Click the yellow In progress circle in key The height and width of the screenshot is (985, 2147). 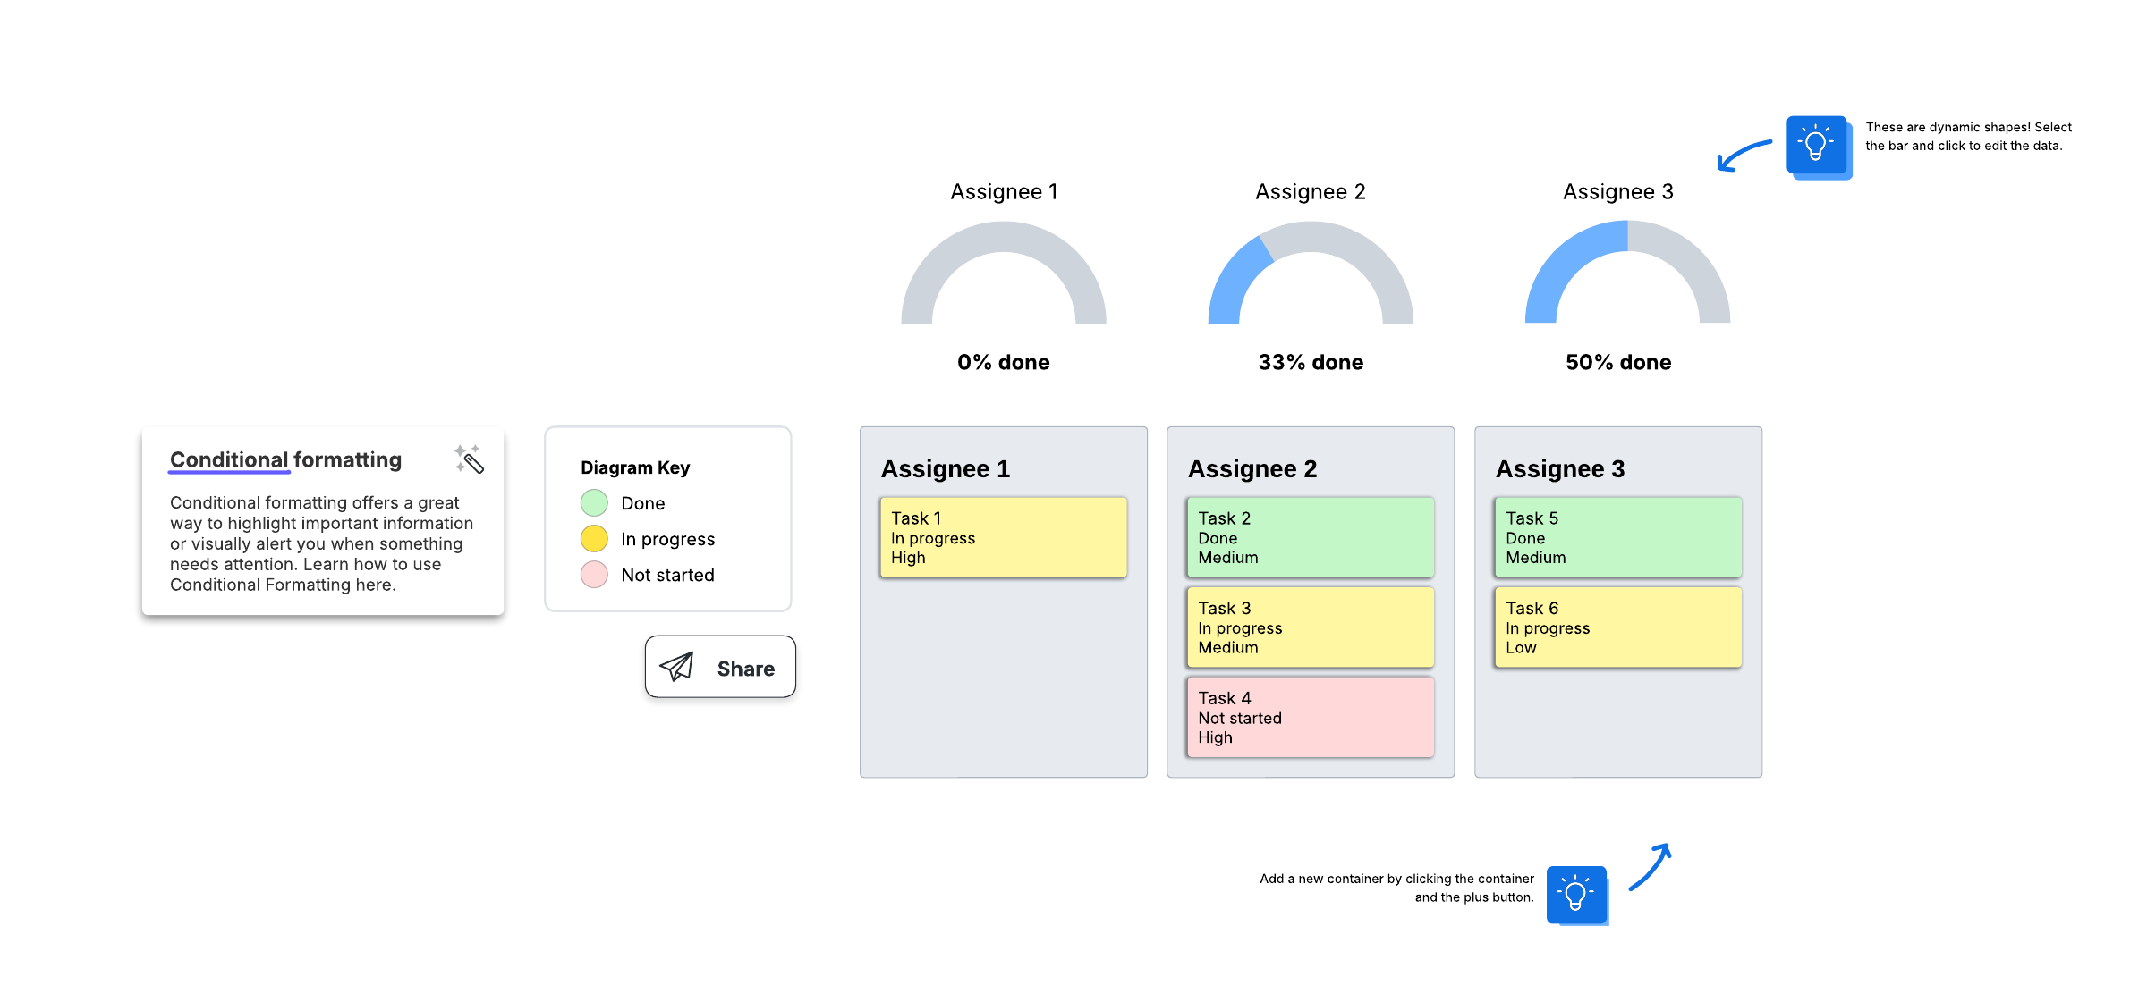594,539
